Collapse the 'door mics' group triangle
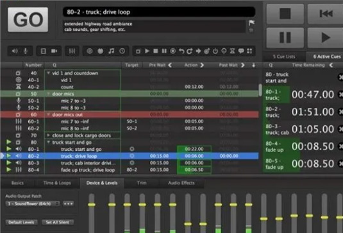The image size is (343, 233). point(48,94)
